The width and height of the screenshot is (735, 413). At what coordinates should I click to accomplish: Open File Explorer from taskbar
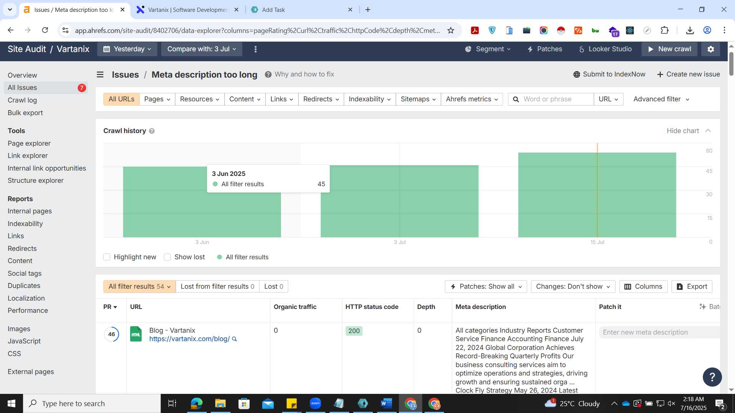click(x=220, y=403)
